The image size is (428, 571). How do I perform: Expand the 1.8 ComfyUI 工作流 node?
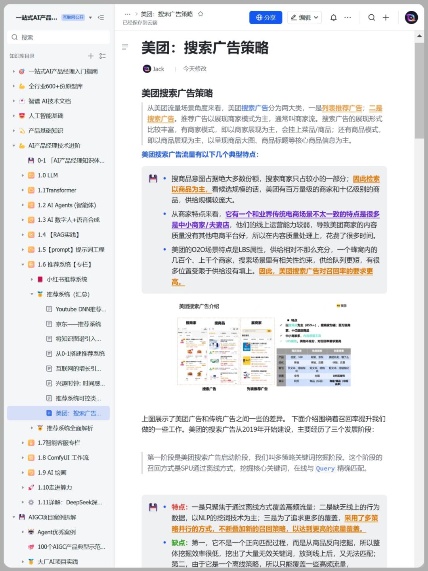23,458
